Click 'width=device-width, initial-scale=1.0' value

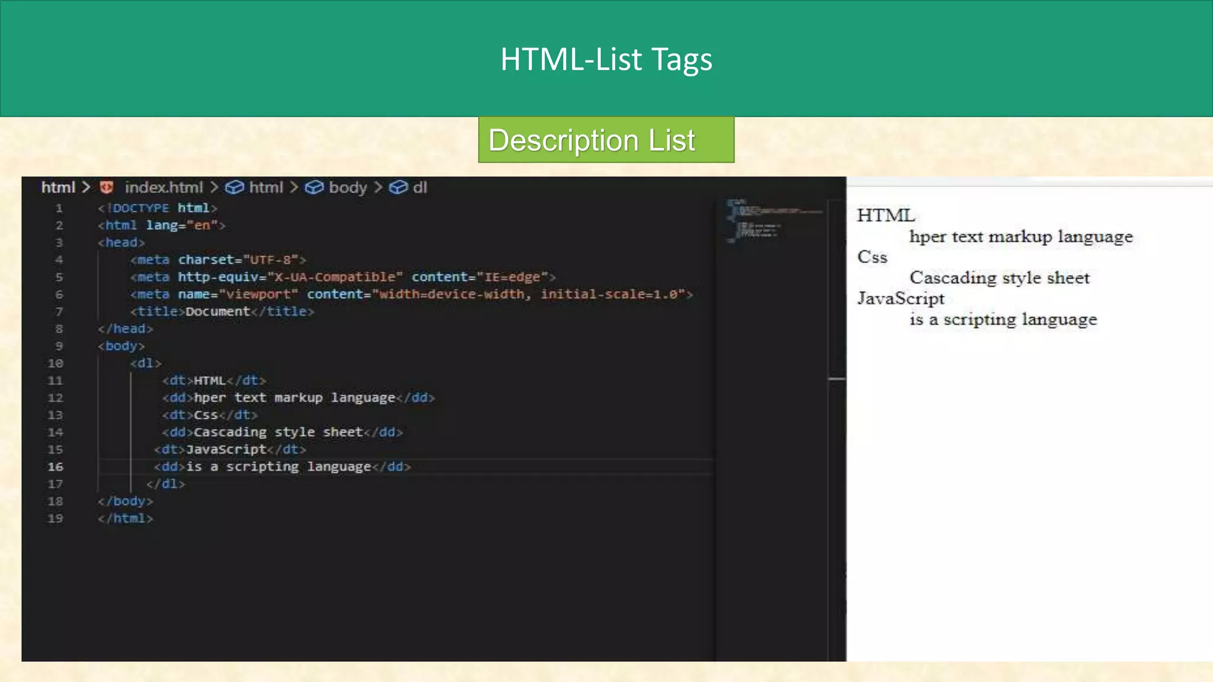click(528, 294)
